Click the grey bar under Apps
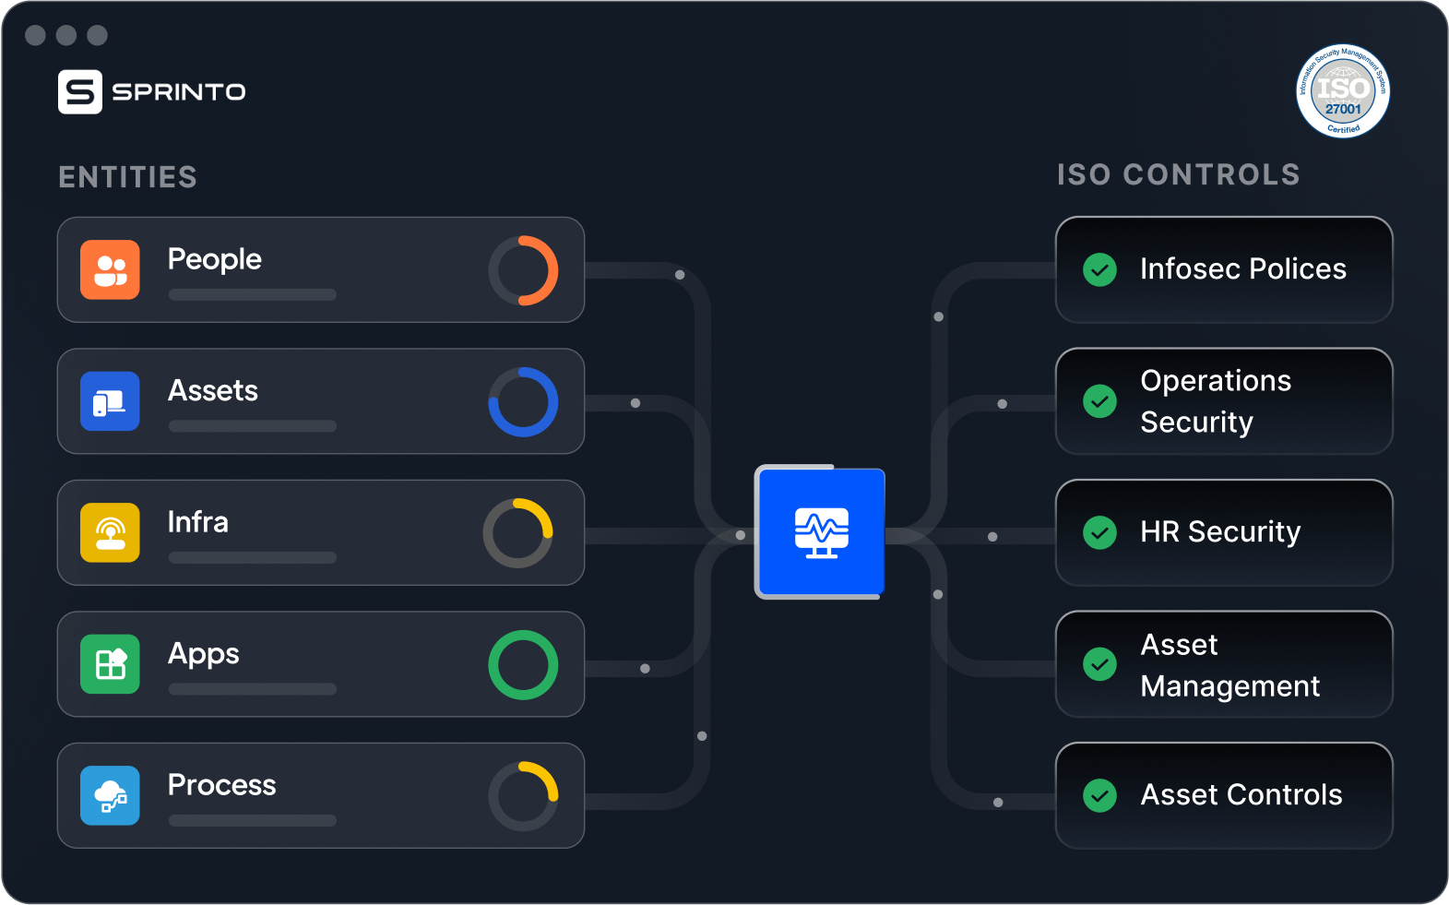This screenshot has height=905, width=1449. 252,689
